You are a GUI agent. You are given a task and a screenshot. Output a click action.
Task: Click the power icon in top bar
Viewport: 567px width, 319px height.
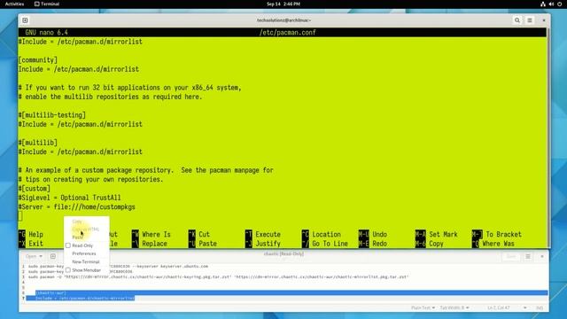pos(559,4)
